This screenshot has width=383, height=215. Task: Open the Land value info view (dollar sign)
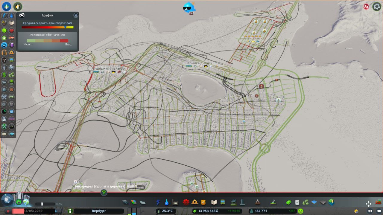(x=4, y=75)
